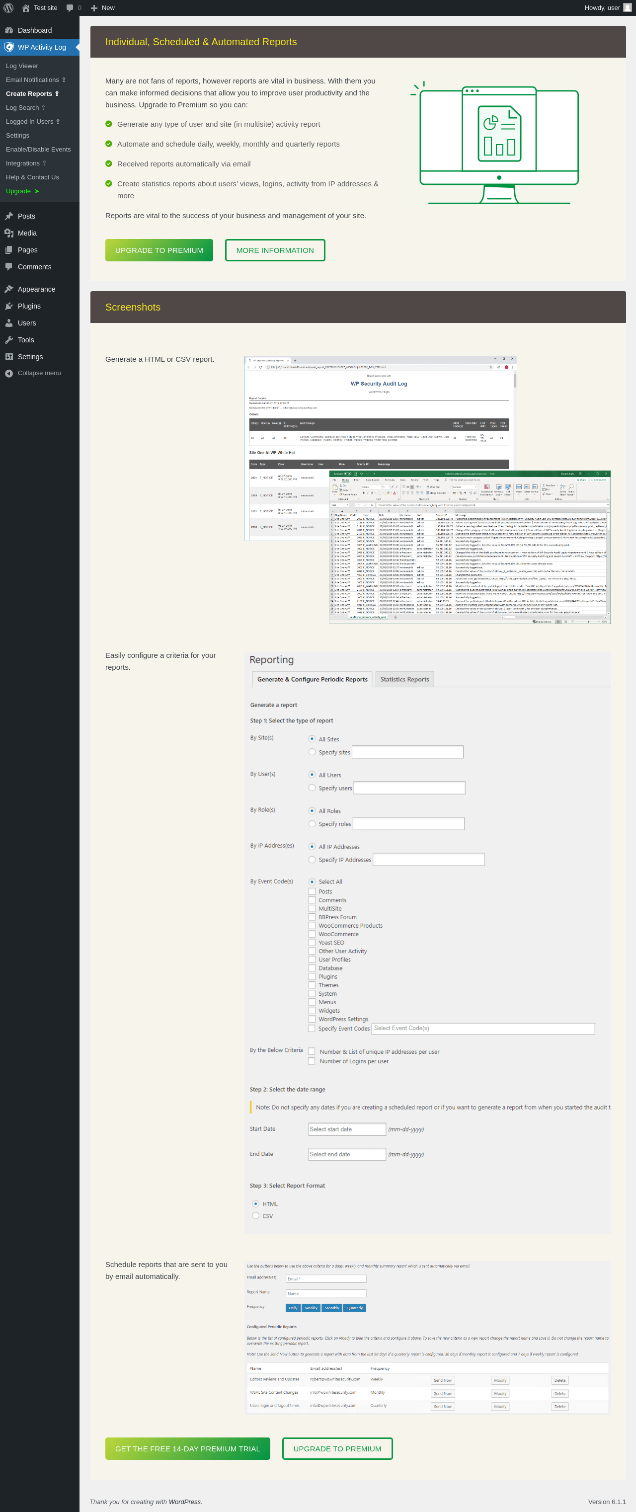Open the Enable/Disable Events submenu item
Image resolution: width=636 pixels, height=1512 pixels.
tap(38, 150)
